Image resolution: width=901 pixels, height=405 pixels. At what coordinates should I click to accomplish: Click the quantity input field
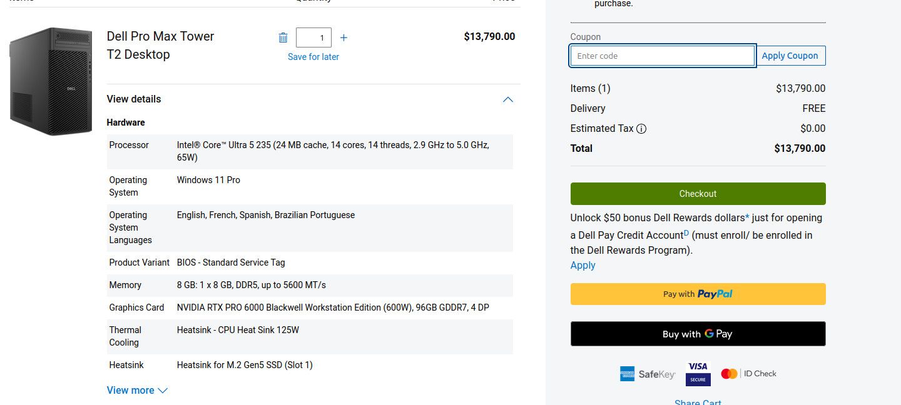click(313, 37)
